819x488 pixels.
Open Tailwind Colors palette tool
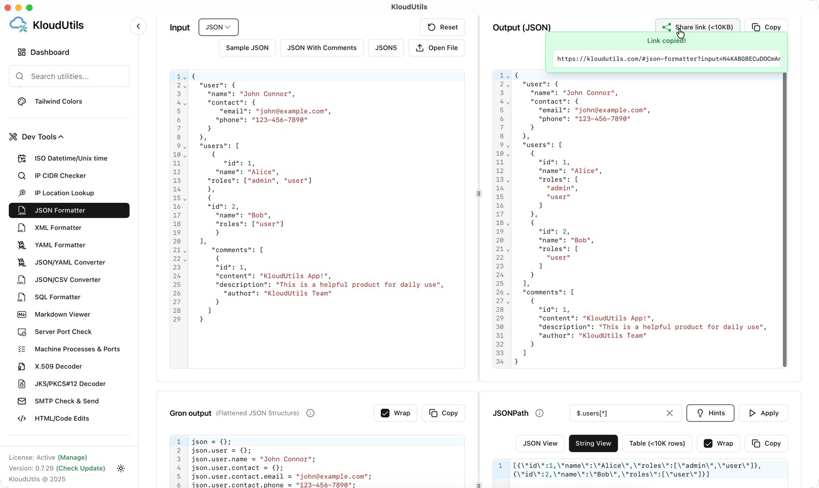point(58,101)
